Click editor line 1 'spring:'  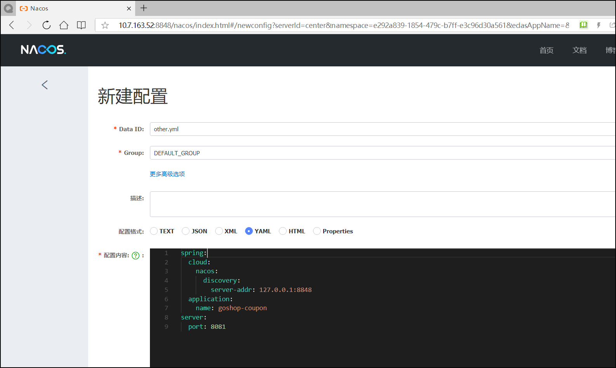coord(194,253)
